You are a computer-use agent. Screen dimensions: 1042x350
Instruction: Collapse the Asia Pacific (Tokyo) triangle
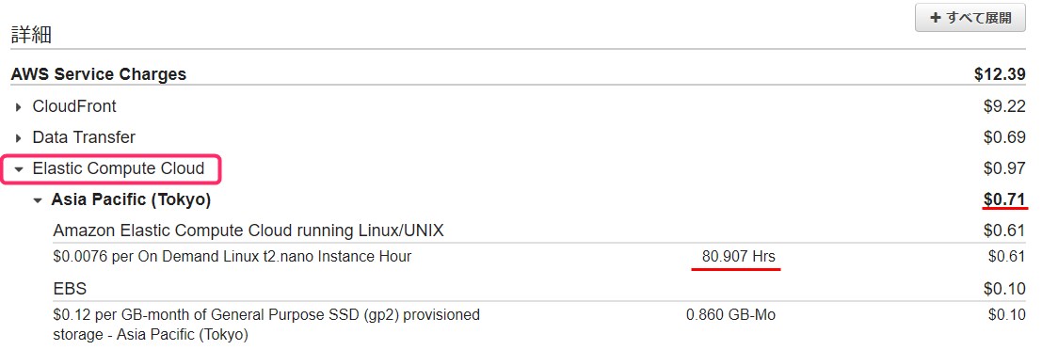(38, 199)
